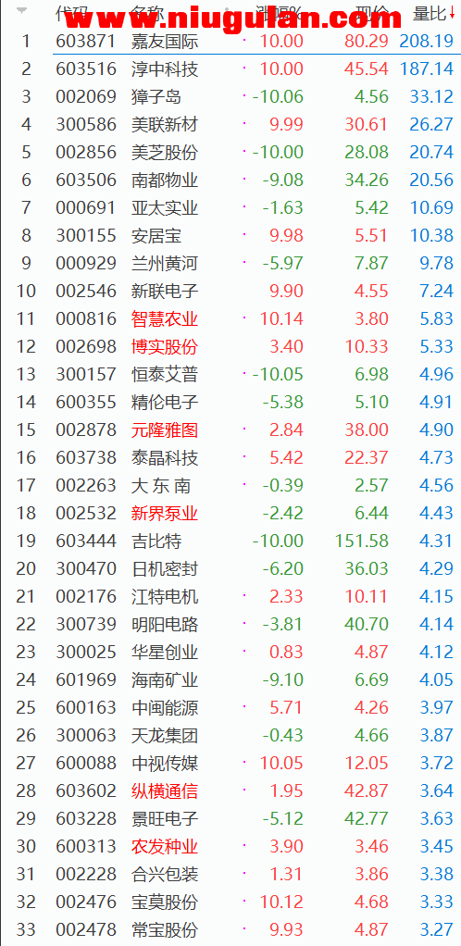Select 景旺电子 stock name

[165, 818]
